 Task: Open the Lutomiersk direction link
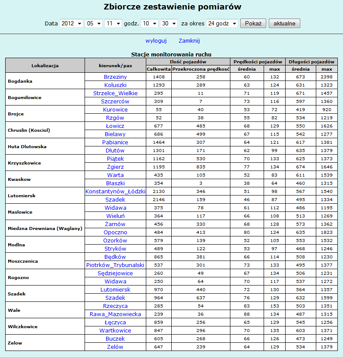point(115,290)
